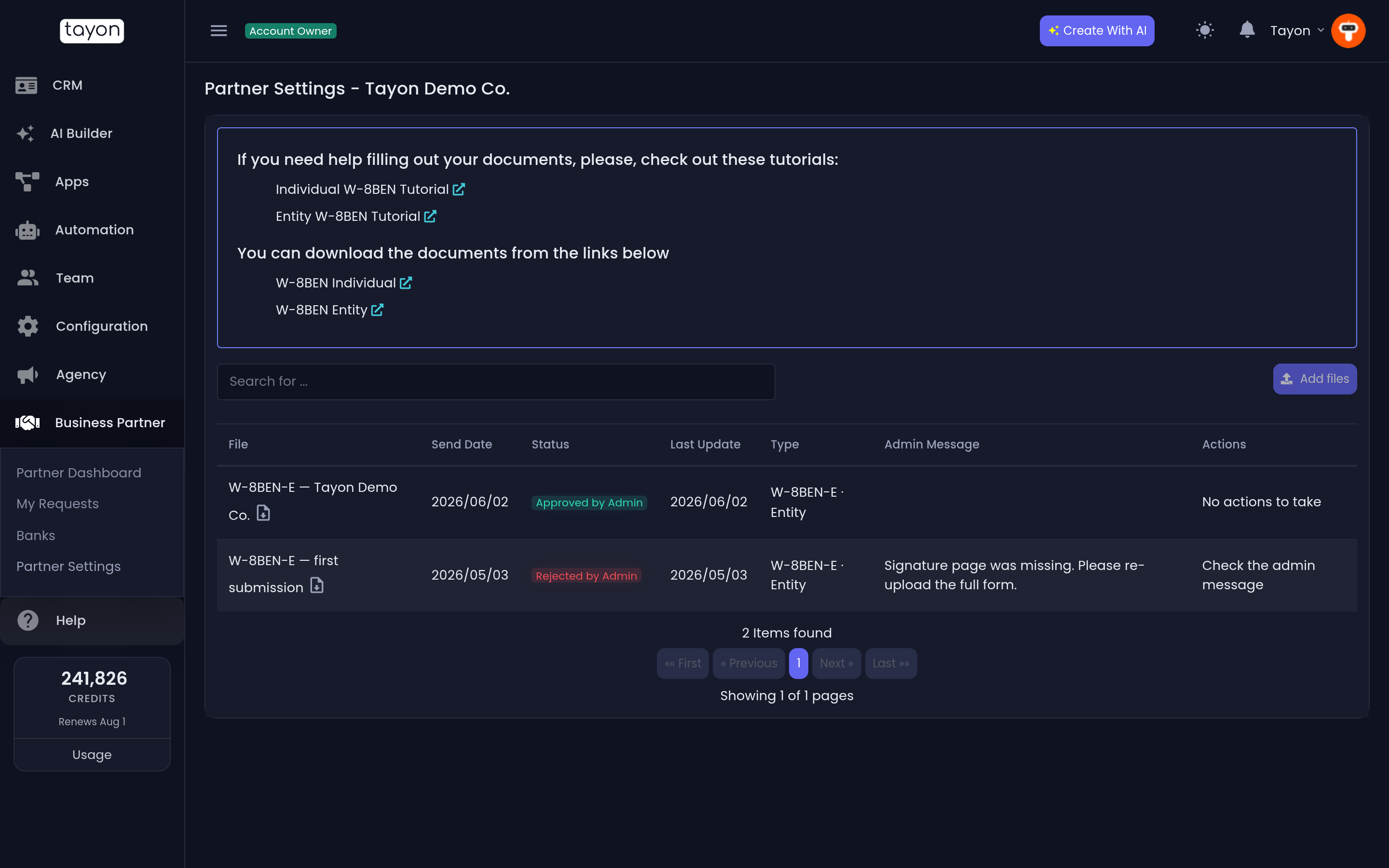Viewport: 1389px width, 868px height.
Task: Open the Usage button
Action: click(92, 755)
